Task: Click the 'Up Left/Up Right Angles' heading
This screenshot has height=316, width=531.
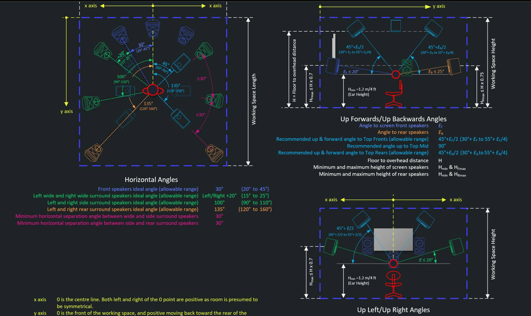Action: (393, 310)
